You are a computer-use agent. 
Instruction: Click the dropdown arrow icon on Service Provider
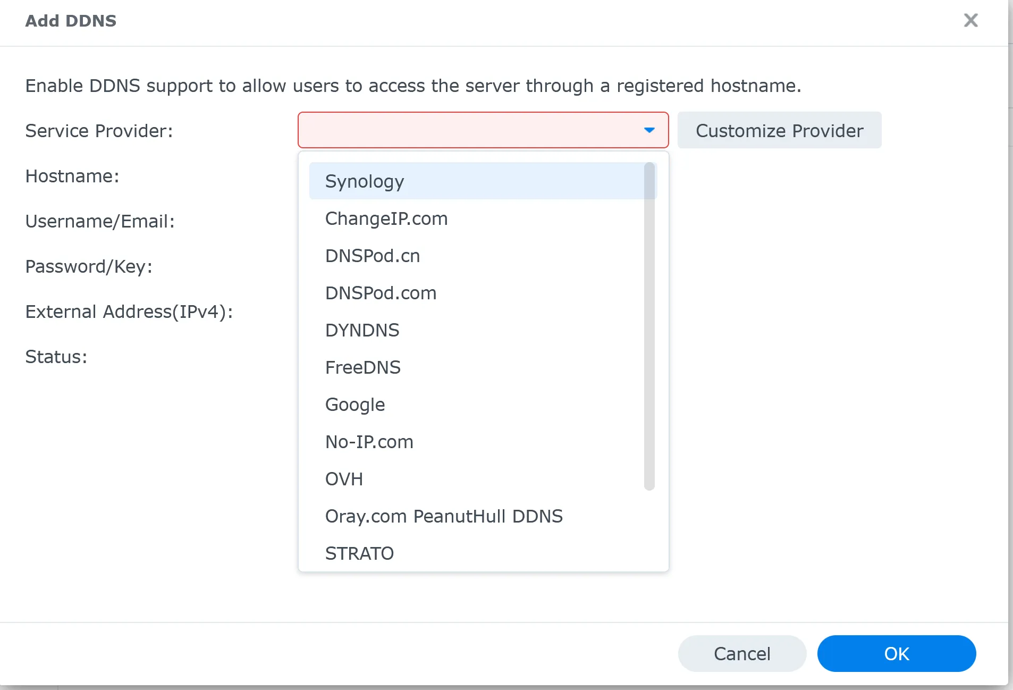pyautogui.click(x=649, y=130)
